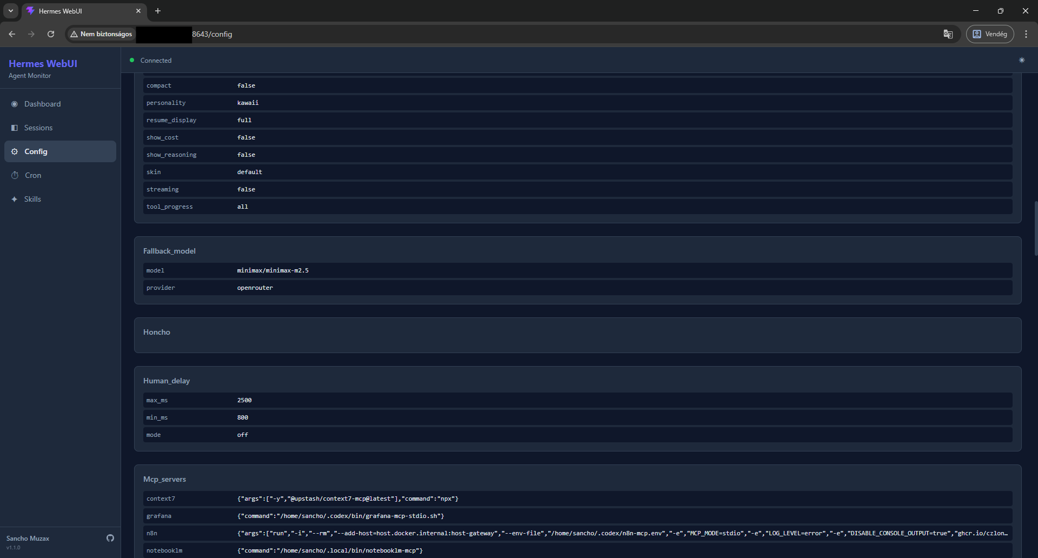Switch to the Dashboard section
Image resolution: width=1038 pixels, height=558 pixels.
coord(43,104)
